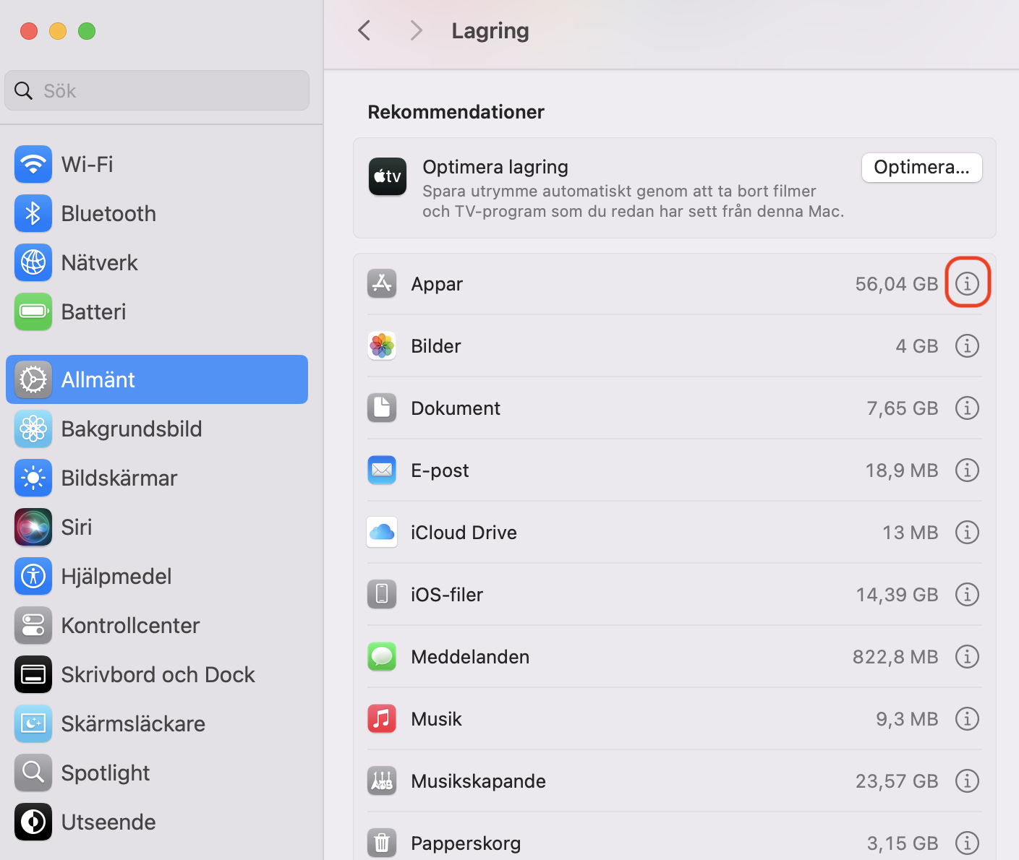Click the iCloud Drive cloud icon

382,533
